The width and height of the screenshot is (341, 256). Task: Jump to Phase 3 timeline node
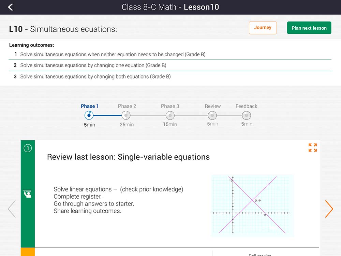(x=170, y=115)
